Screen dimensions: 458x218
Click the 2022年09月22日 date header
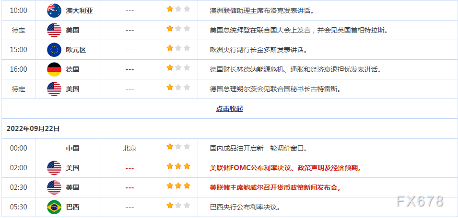point(33,129)
